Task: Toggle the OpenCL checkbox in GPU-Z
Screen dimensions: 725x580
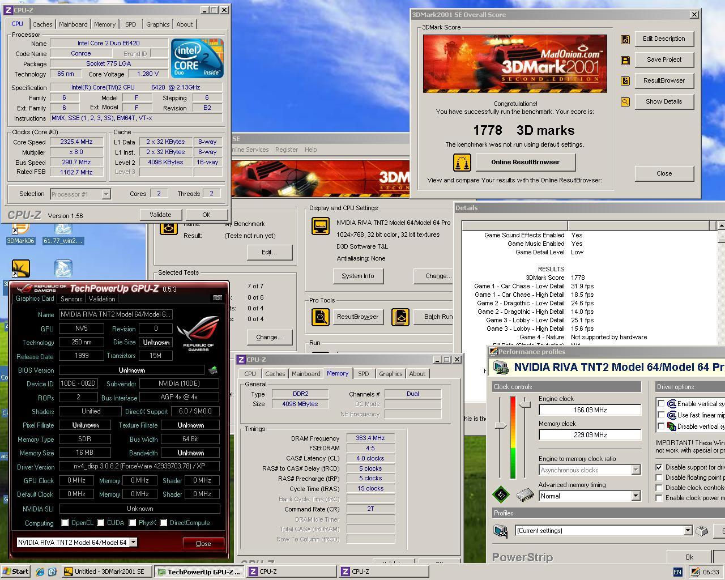Action: [65, 523]
